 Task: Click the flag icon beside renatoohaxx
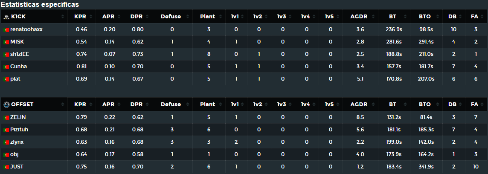point(6,29)
